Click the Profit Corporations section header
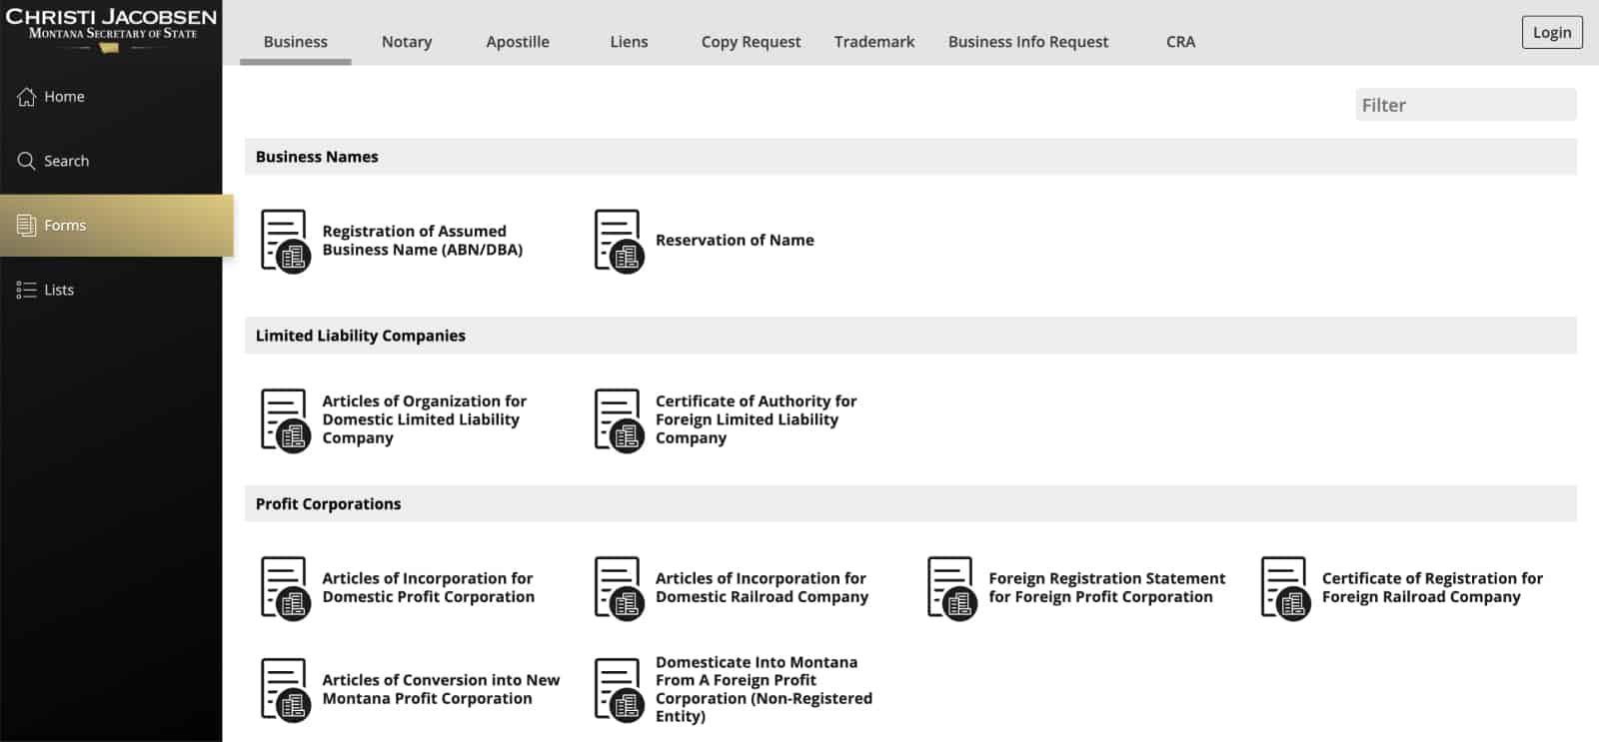Image resolution: width=1599 pixels, height=742 pixels. click(x=910, y=504)
